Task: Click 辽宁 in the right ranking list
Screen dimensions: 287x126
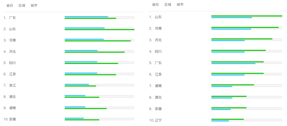Action: click(158, 120)
